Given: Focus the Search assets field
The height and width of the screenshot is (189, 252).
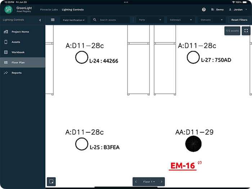Looking at the screenshot, I should tap(110, 20).
